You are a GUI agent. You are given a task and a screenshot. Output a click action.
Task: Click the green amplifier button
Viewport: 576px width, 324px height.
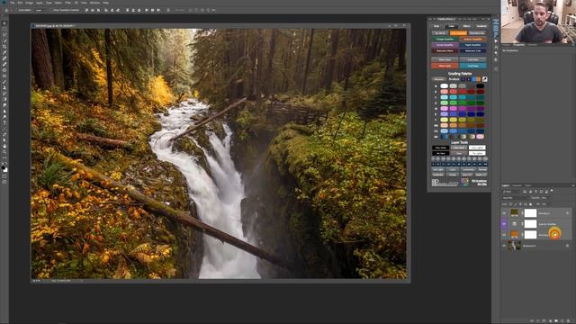(445, 39)
